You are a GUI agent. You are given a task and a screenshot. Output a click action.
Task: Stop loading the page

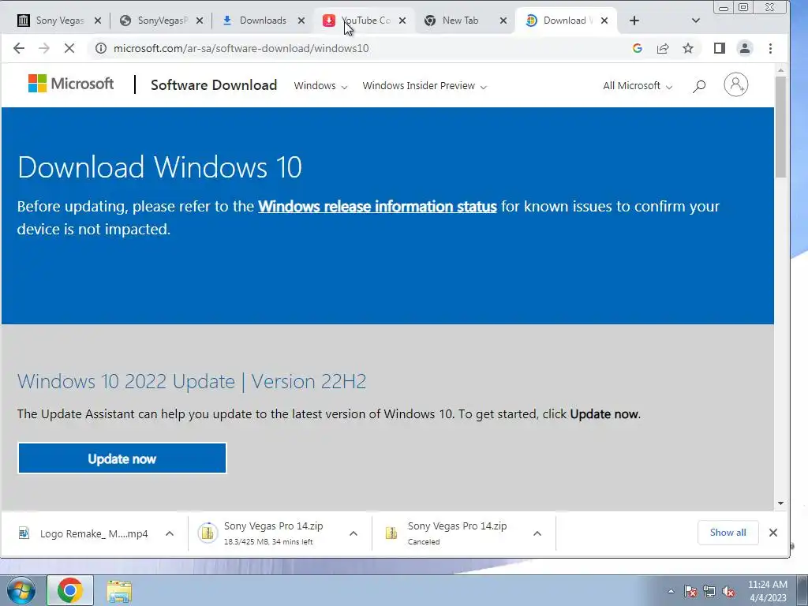click(x=69, y=48)
